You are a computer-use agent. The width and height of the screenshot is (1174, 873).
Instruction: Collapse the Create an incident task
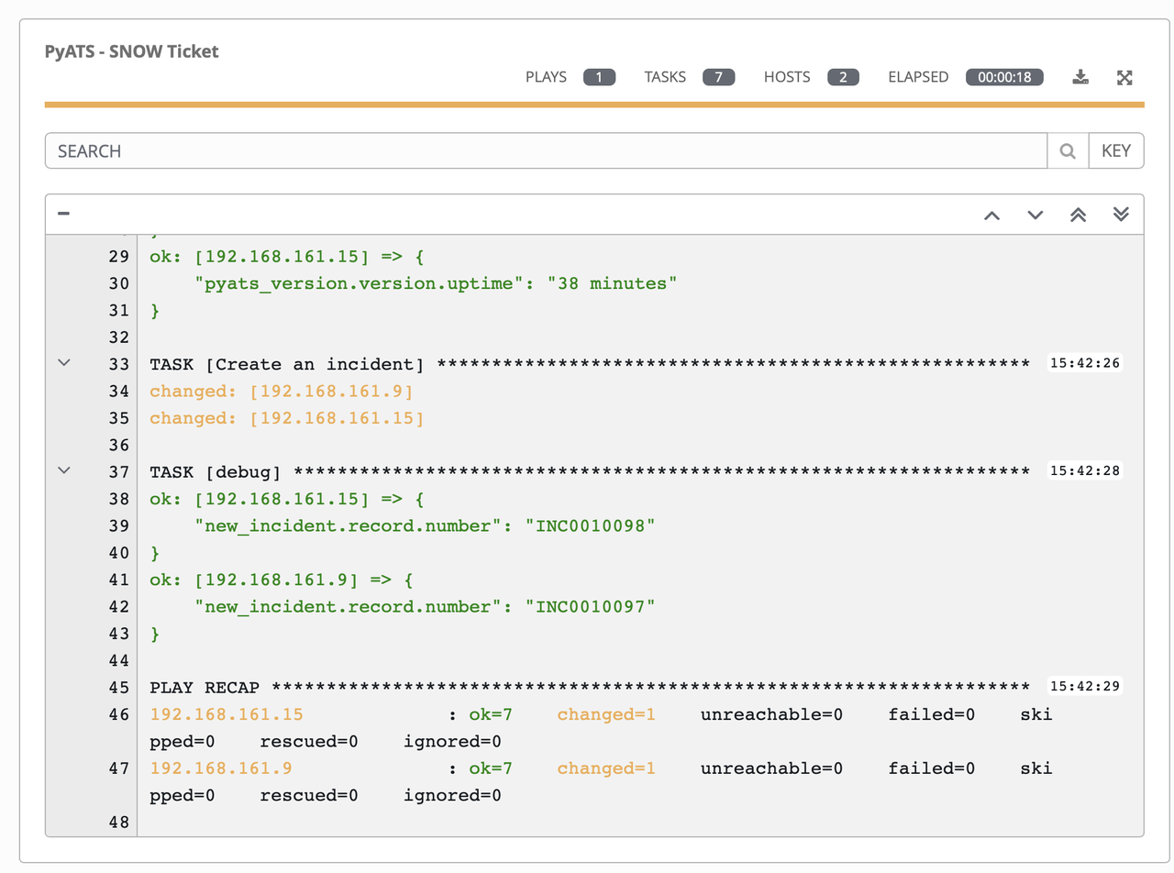[x=63, y=363]
